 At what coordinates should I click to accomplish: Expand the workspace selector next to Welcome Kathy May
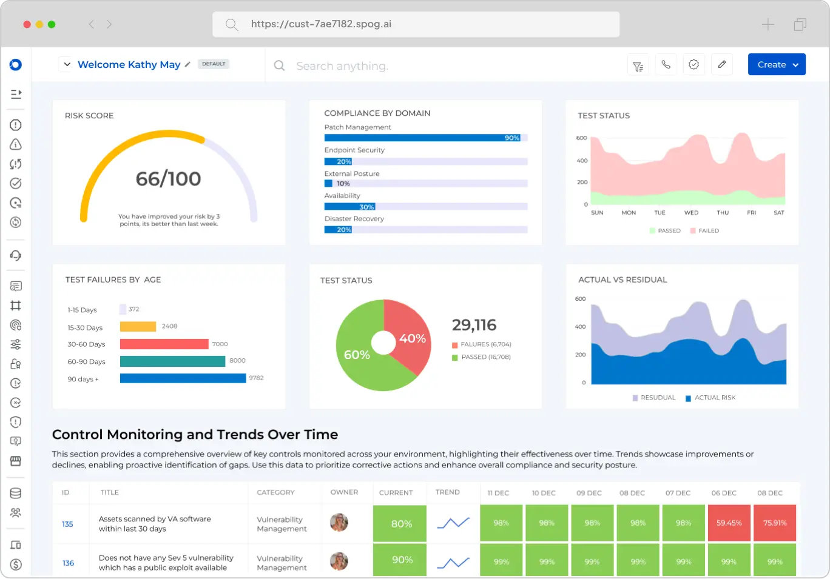click(x=66, y=64)
